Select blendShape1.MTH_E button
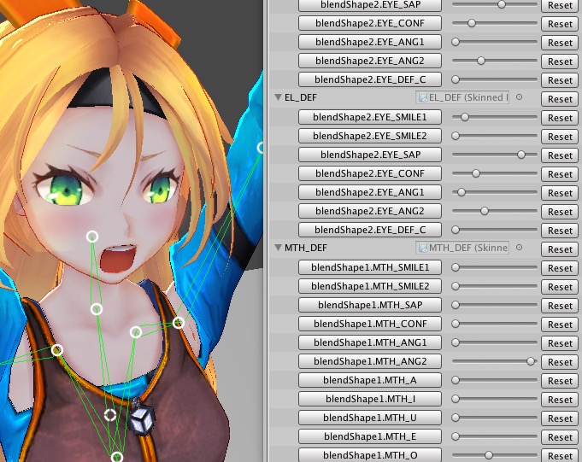 click(x=370, y=436)
